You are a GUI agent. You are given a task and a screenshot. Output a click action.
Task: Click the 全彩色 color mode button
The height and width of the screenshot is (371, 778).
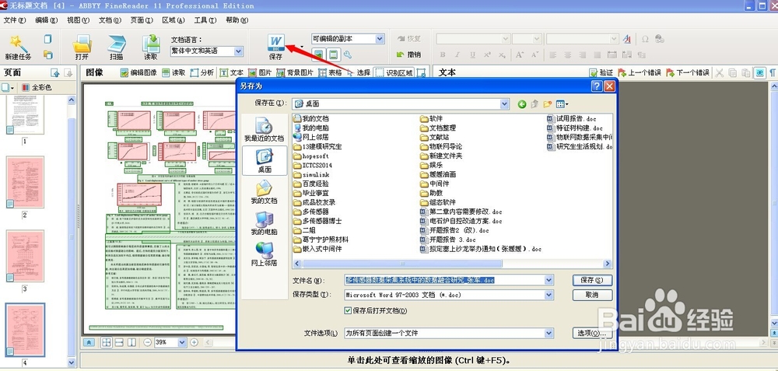point(37,88)
